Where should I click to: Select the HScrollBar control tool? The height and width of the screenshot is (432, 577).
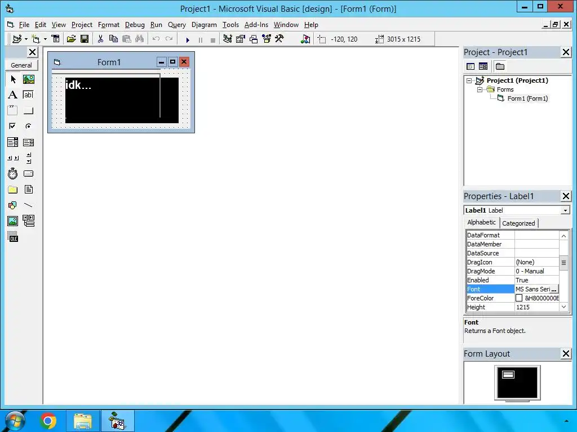coord(13,158)
